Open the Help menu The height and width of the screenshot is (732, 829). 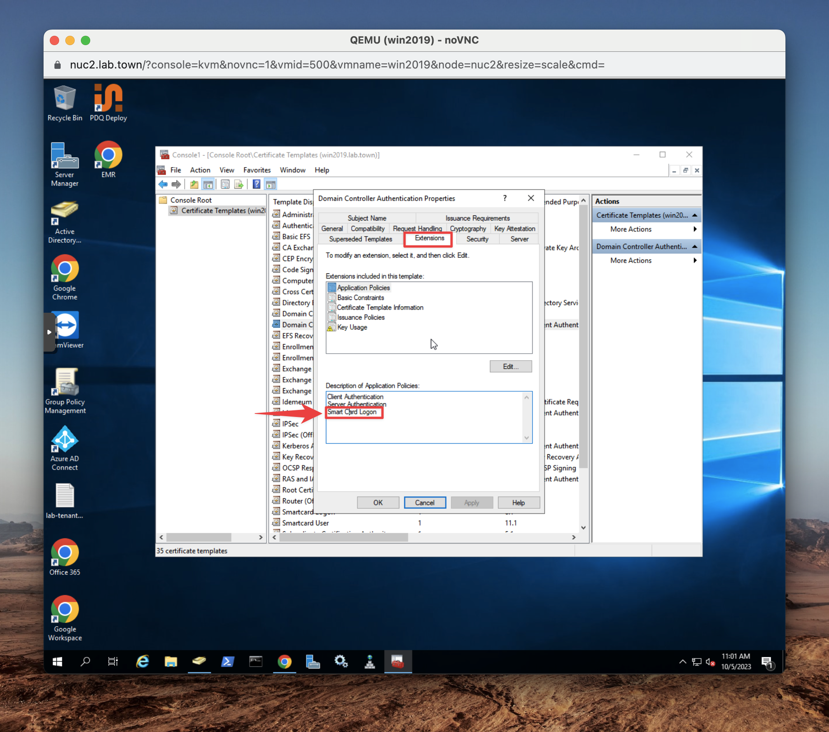coord(322,170)
